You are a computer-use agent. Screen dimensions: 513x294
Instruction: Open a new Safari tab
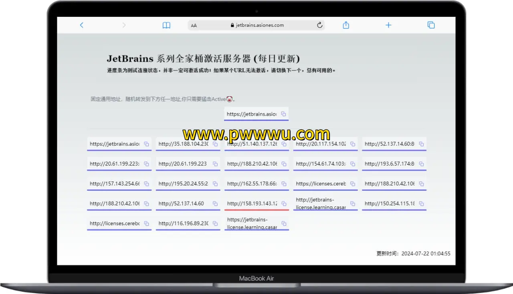388,25
